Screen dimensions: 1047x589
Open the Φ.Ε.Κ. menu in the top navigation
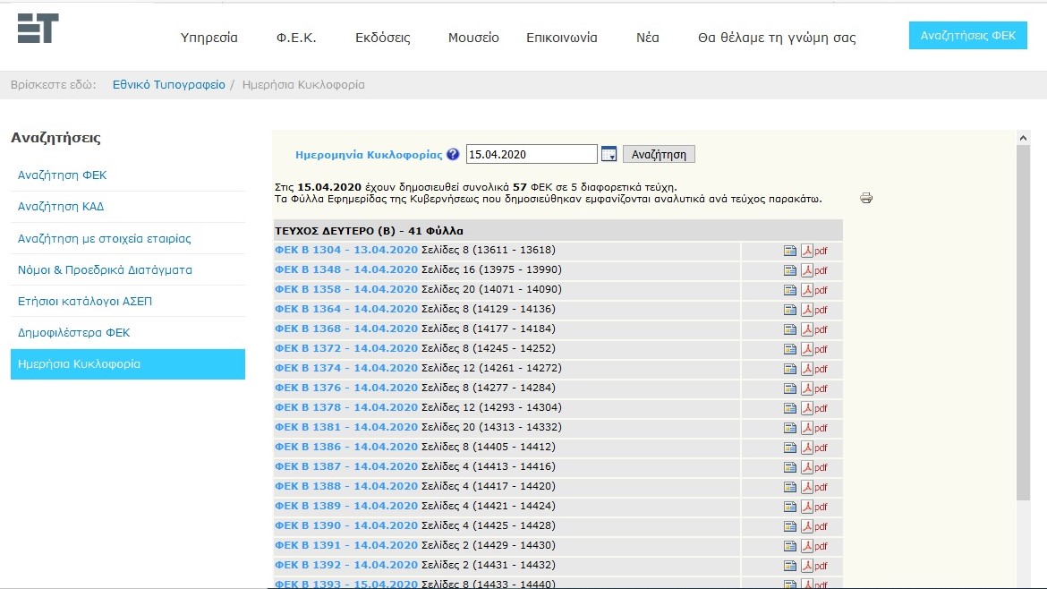pos(296,38)
